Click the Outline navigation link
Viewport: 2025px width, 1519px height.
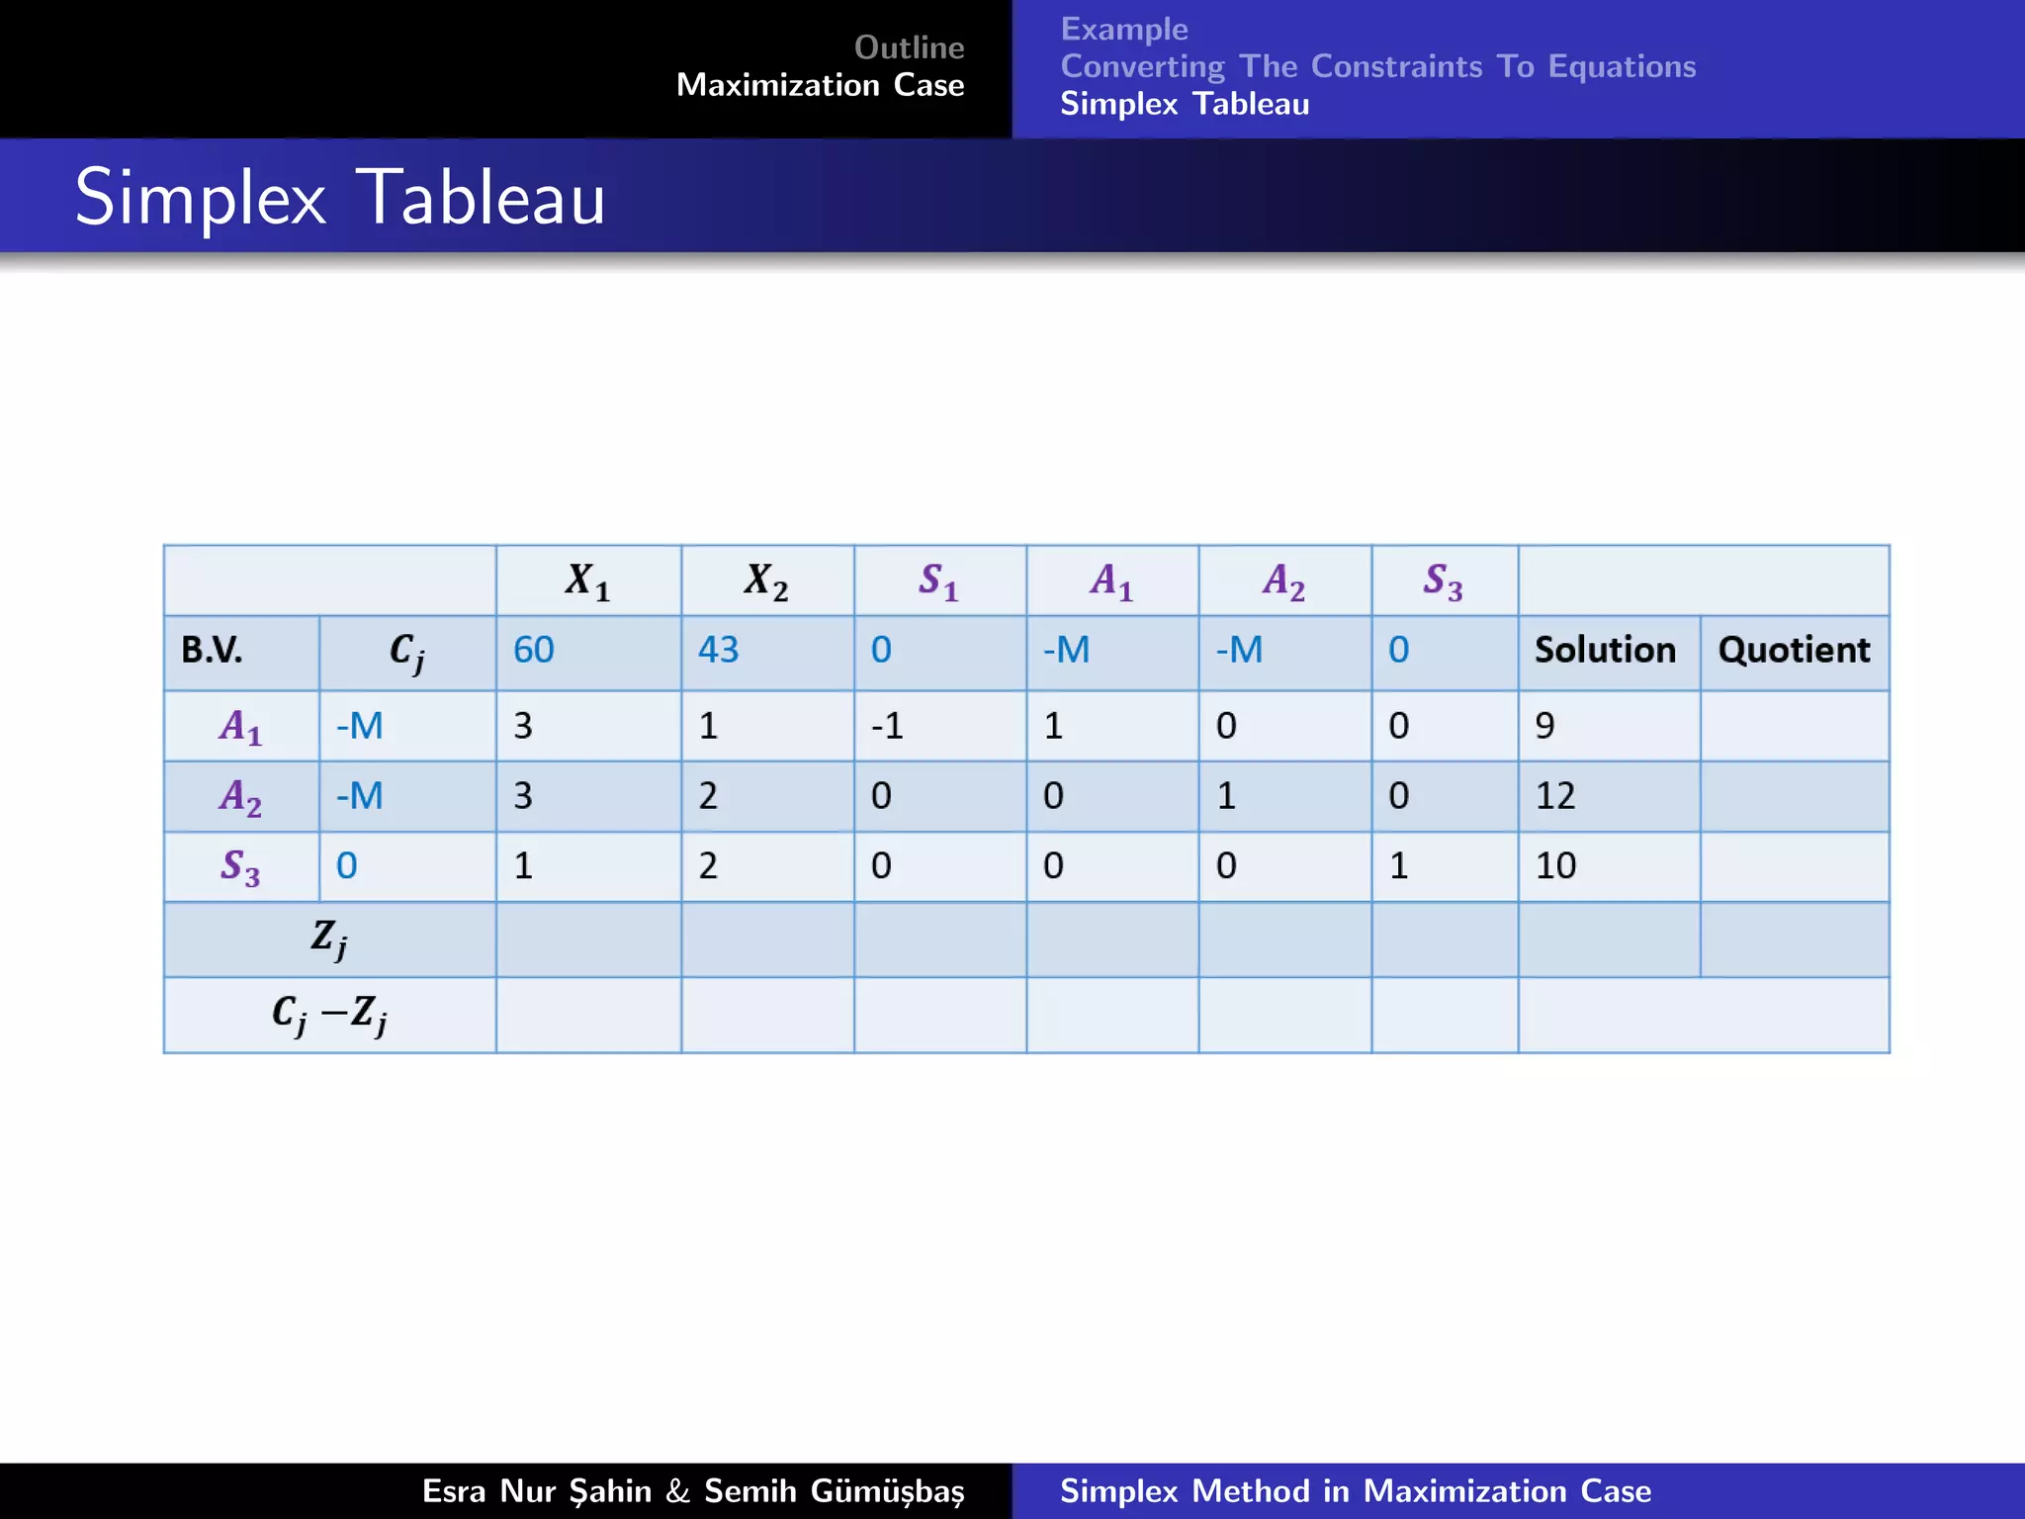tap(908, 47)
